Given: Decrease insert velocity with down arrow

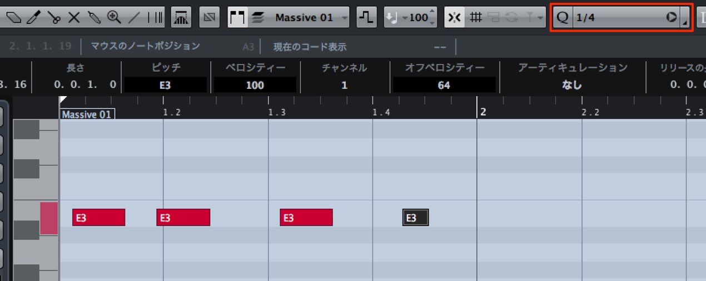Looking at the screenshot, I should (x=433, y=22).
